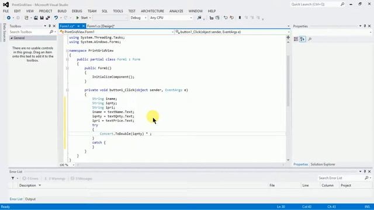Open the ANALYZE menu
The height and width of the screenshot is (210, 374).
[x=176, y=11]
